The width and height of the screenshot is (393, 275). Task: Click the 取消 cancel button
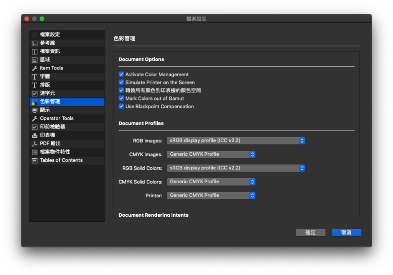tap(347, 232)
